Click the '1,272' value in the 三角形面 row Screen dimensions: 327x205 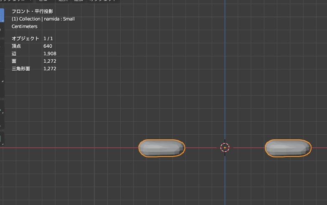50,69
